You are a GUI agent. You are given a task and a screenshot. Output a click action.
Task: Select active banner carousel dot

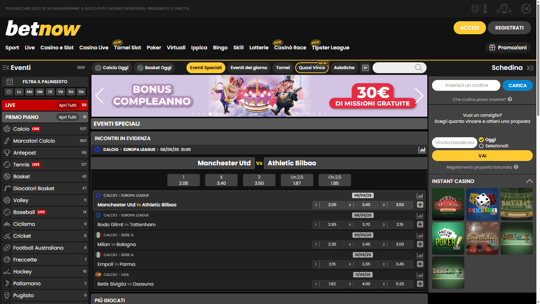(x=210, y=114)
